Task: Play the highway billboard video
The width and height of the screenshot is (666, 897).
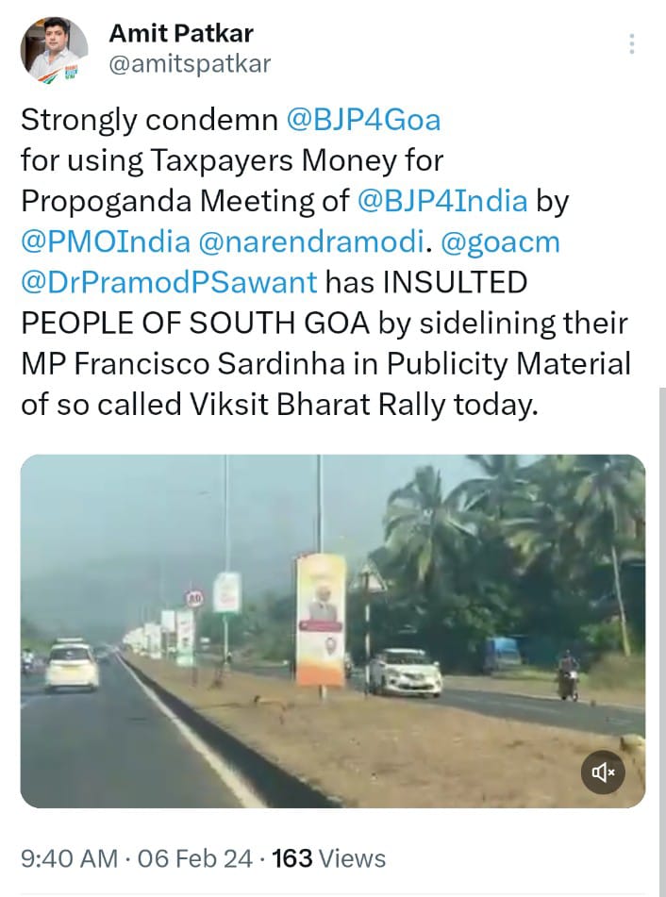Action: 332,630
